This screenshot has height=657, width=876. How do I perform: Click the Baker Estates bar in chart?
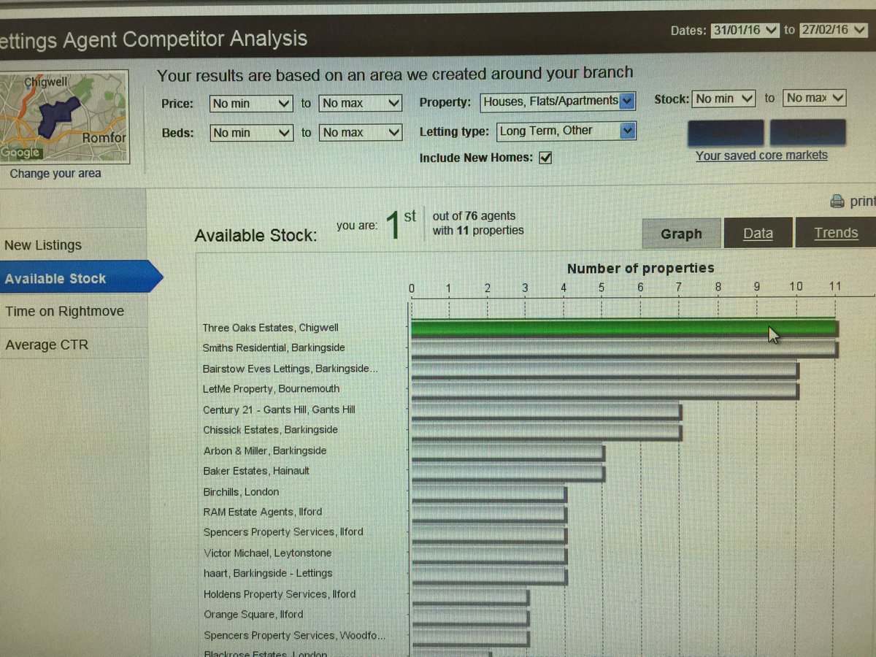pos(508,472)
